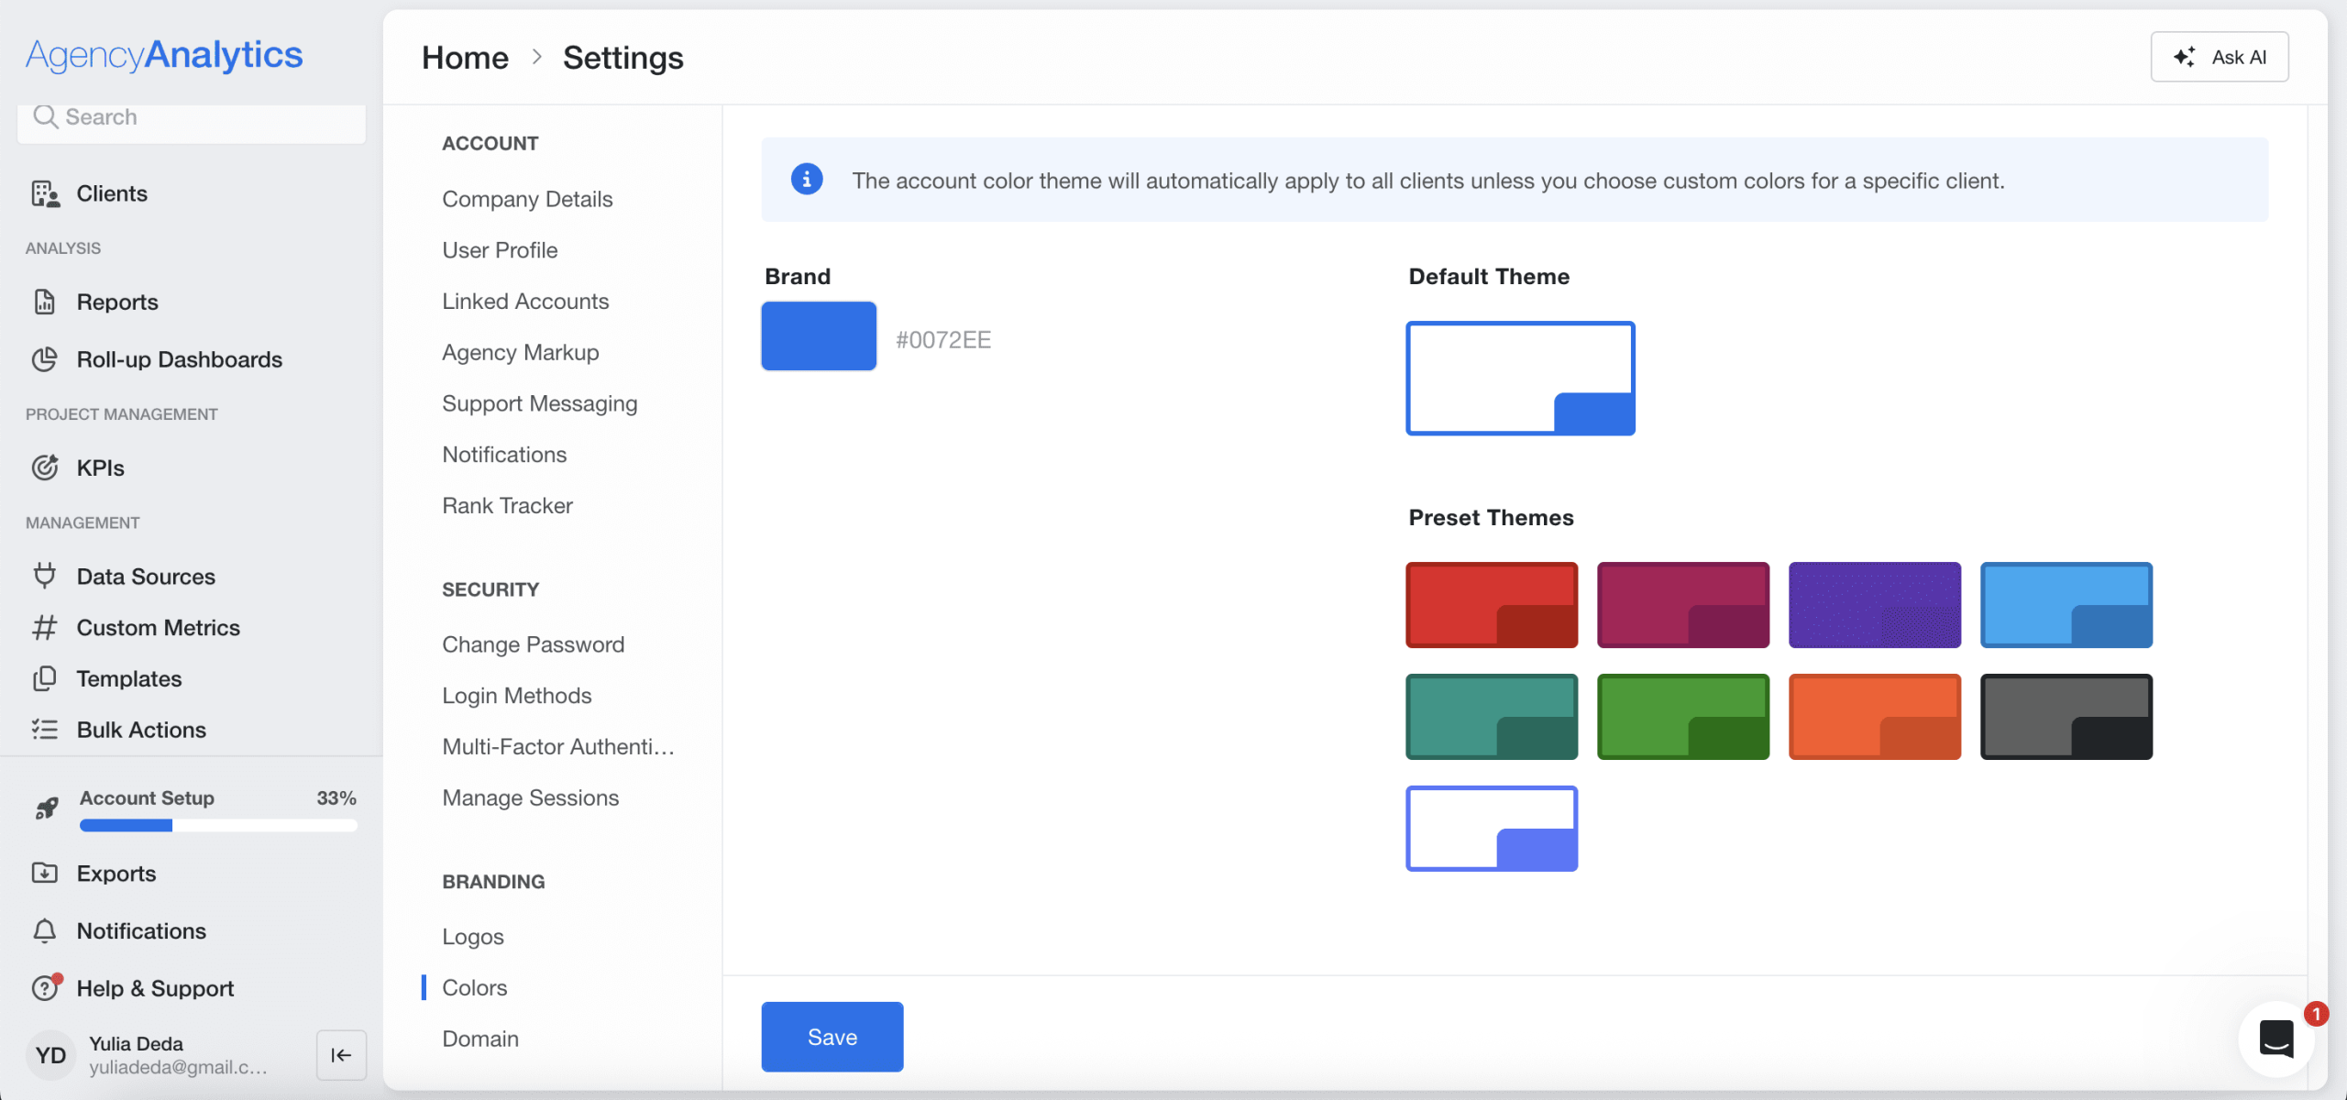This screenshot has width=2347, height=1100.
Task: Click the Data Sources plug icon
Action: coord(45,576)
